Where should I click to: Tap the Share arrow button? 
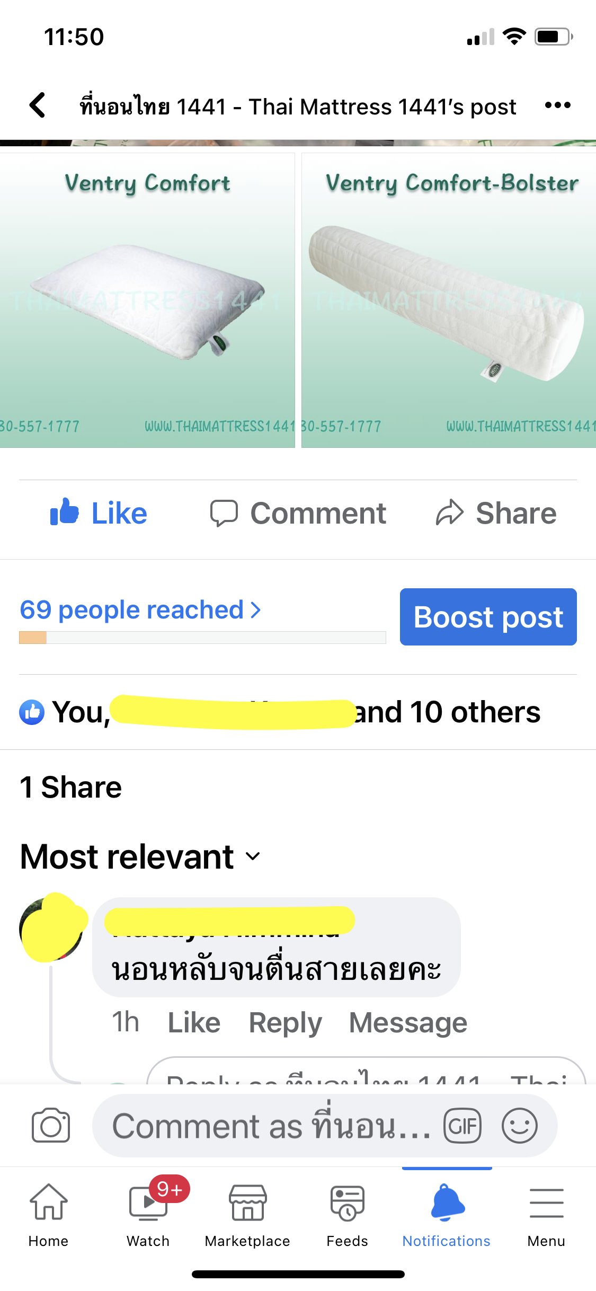(496, 513)
